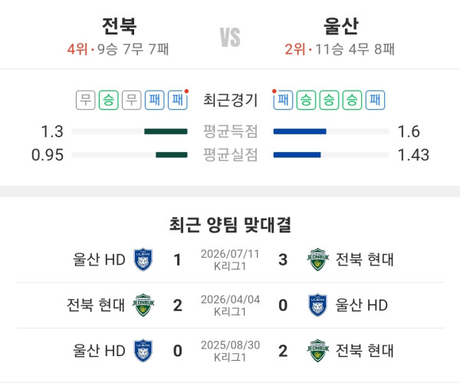Open the 전북 team name header
This screenshot has width=460, height=383.
[119, 26]
